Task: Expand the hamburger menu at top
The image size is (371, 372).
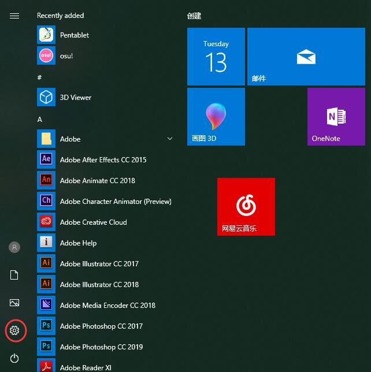Action: click(14, 16)
